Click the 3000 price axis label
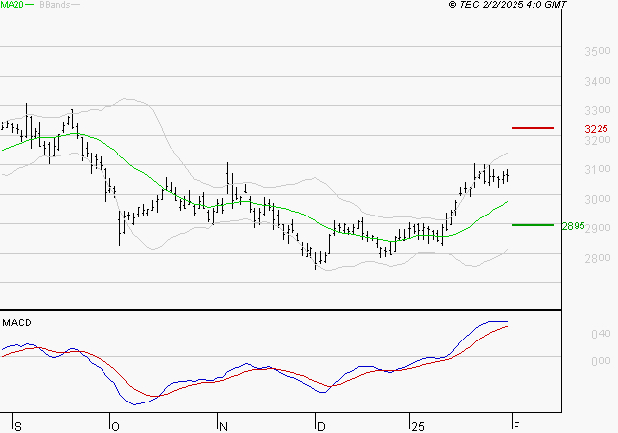 [597, 199]
